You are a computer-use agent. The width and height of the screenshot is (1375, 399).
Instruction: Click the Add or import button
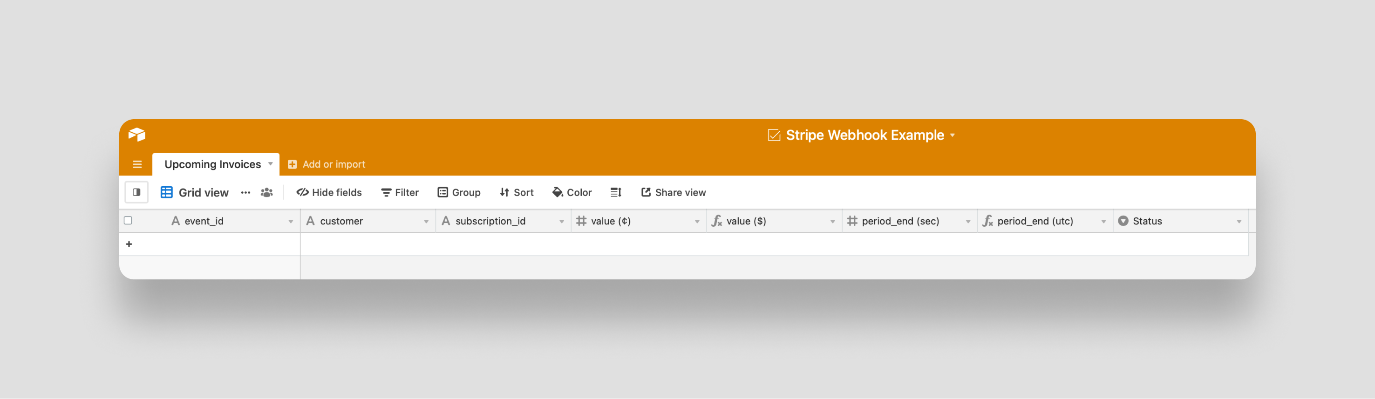[x=327, y=164]
